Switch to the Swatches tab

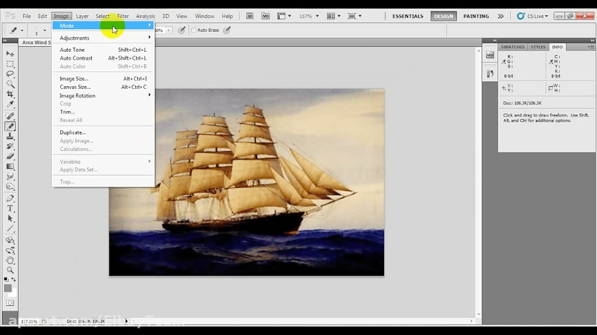513,47
